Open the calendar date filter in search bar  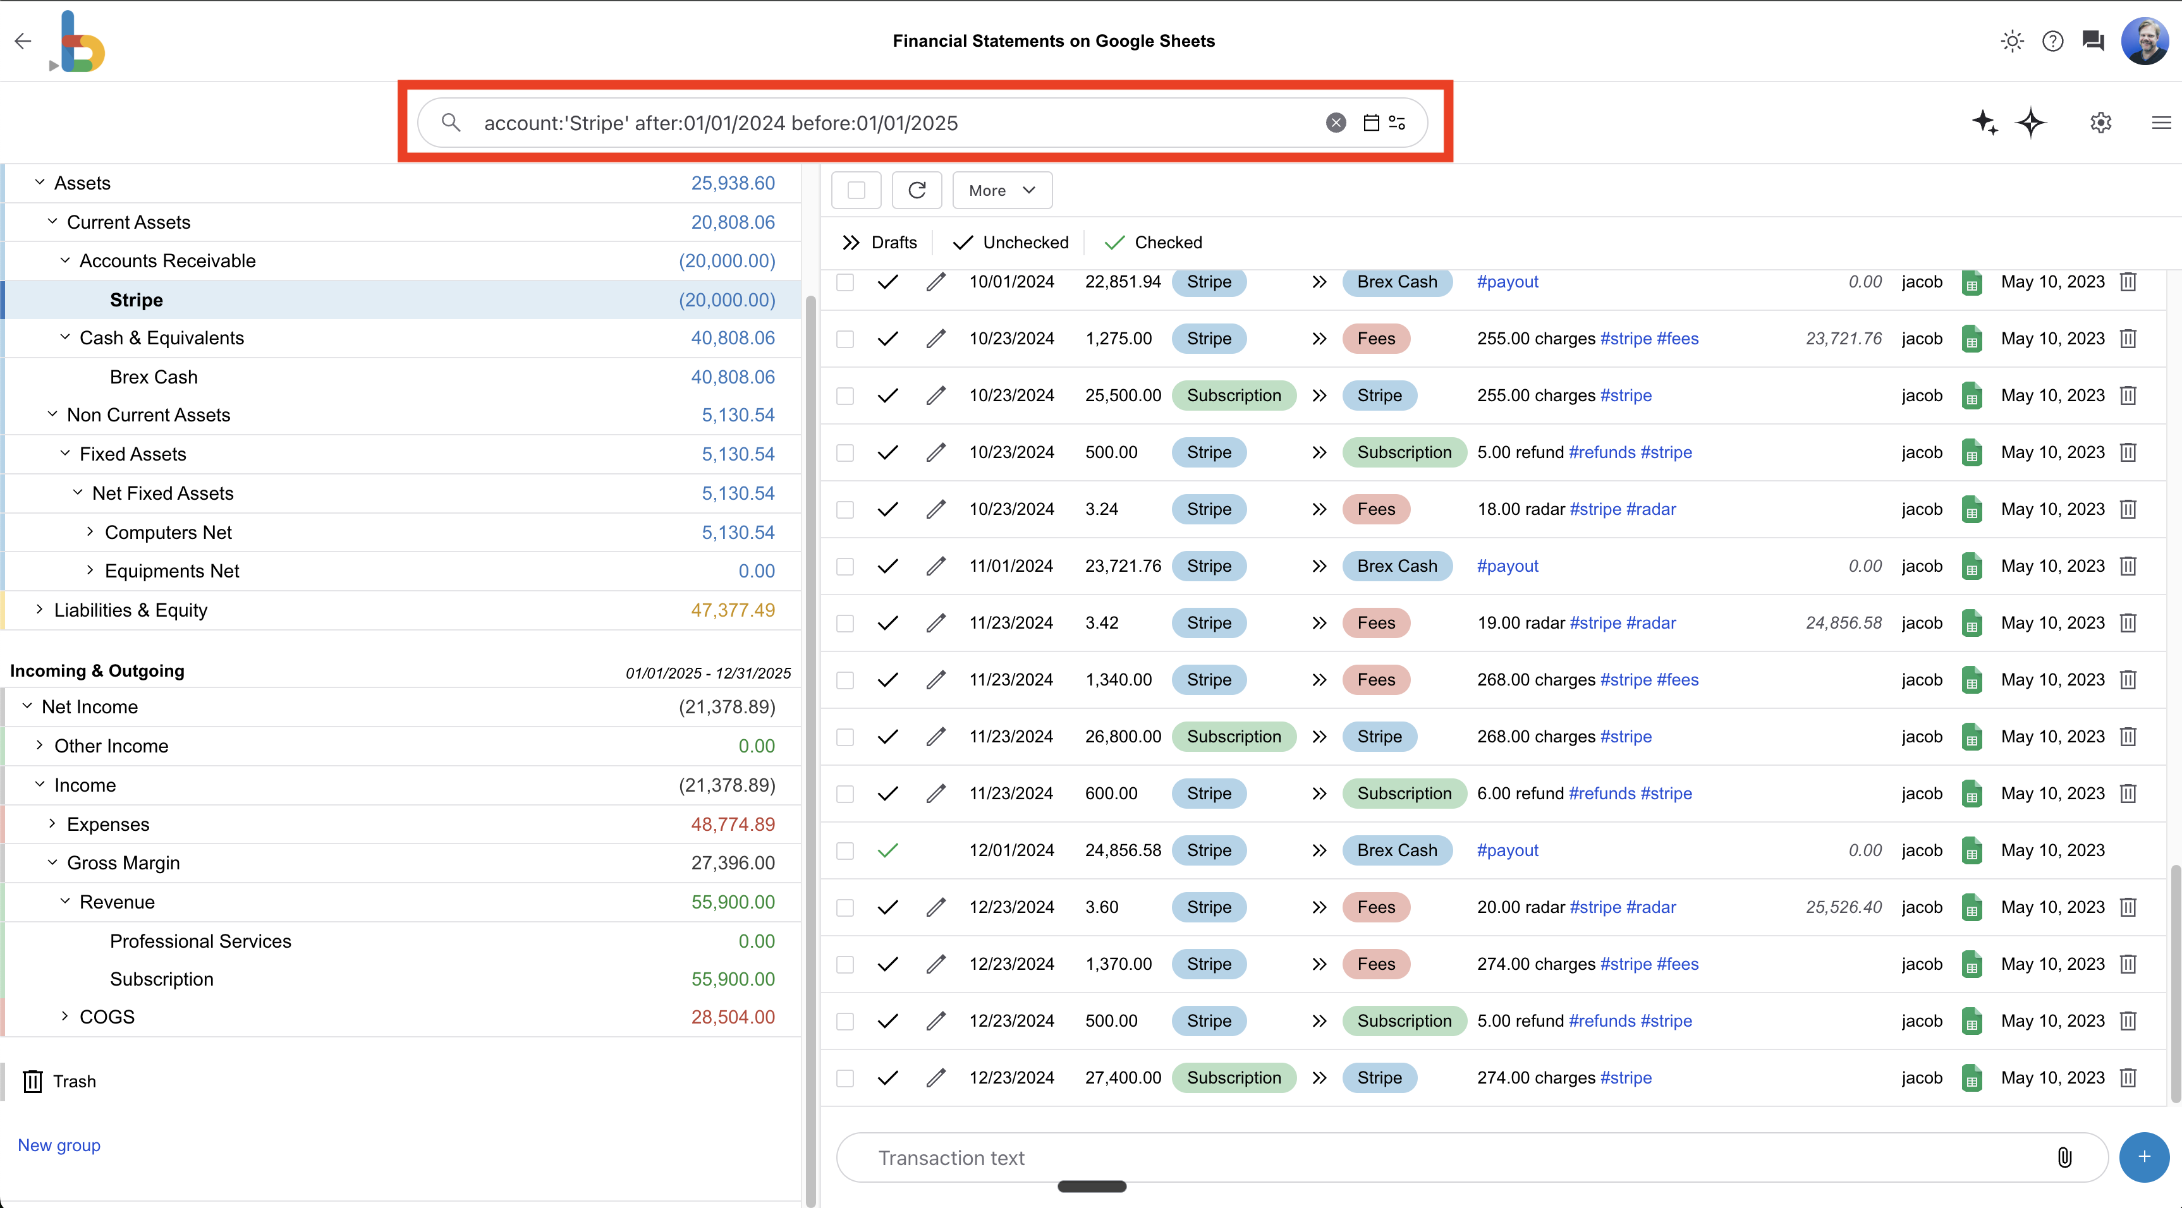(x=1372, y=122)
